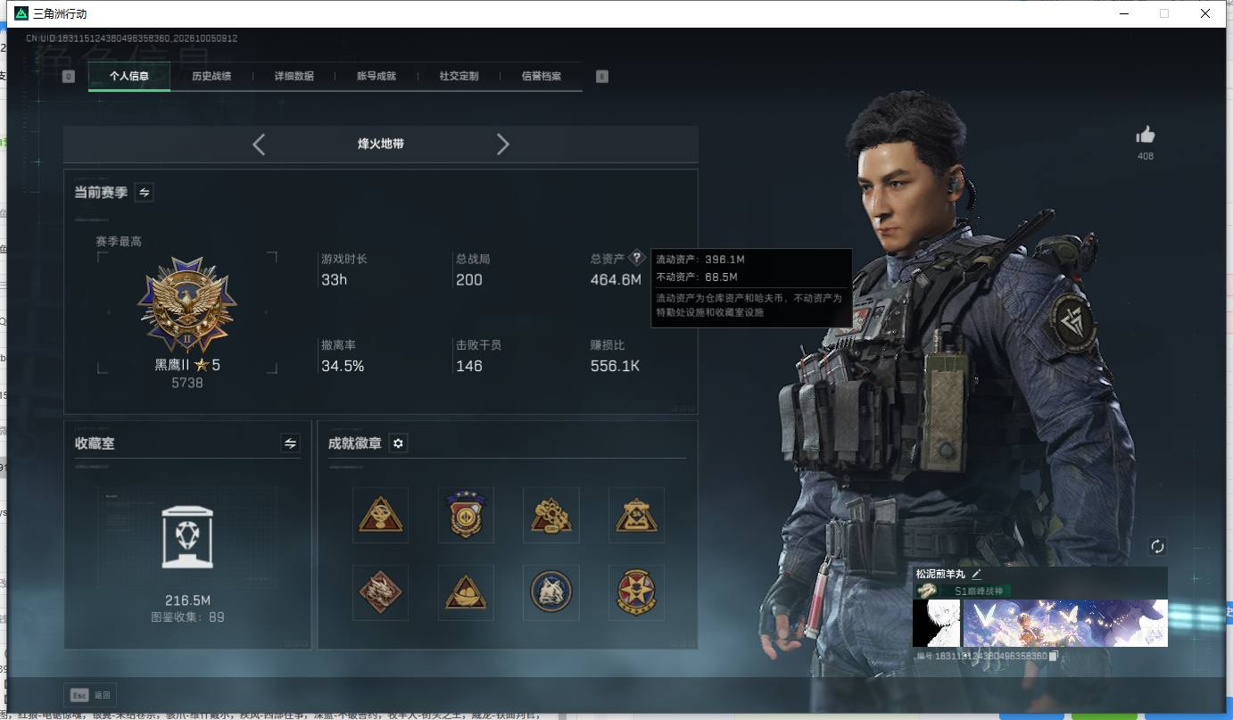This screenshot has width=1233, height=720.
Task: Swap season view next to 当前赛季
Action: 144,192
